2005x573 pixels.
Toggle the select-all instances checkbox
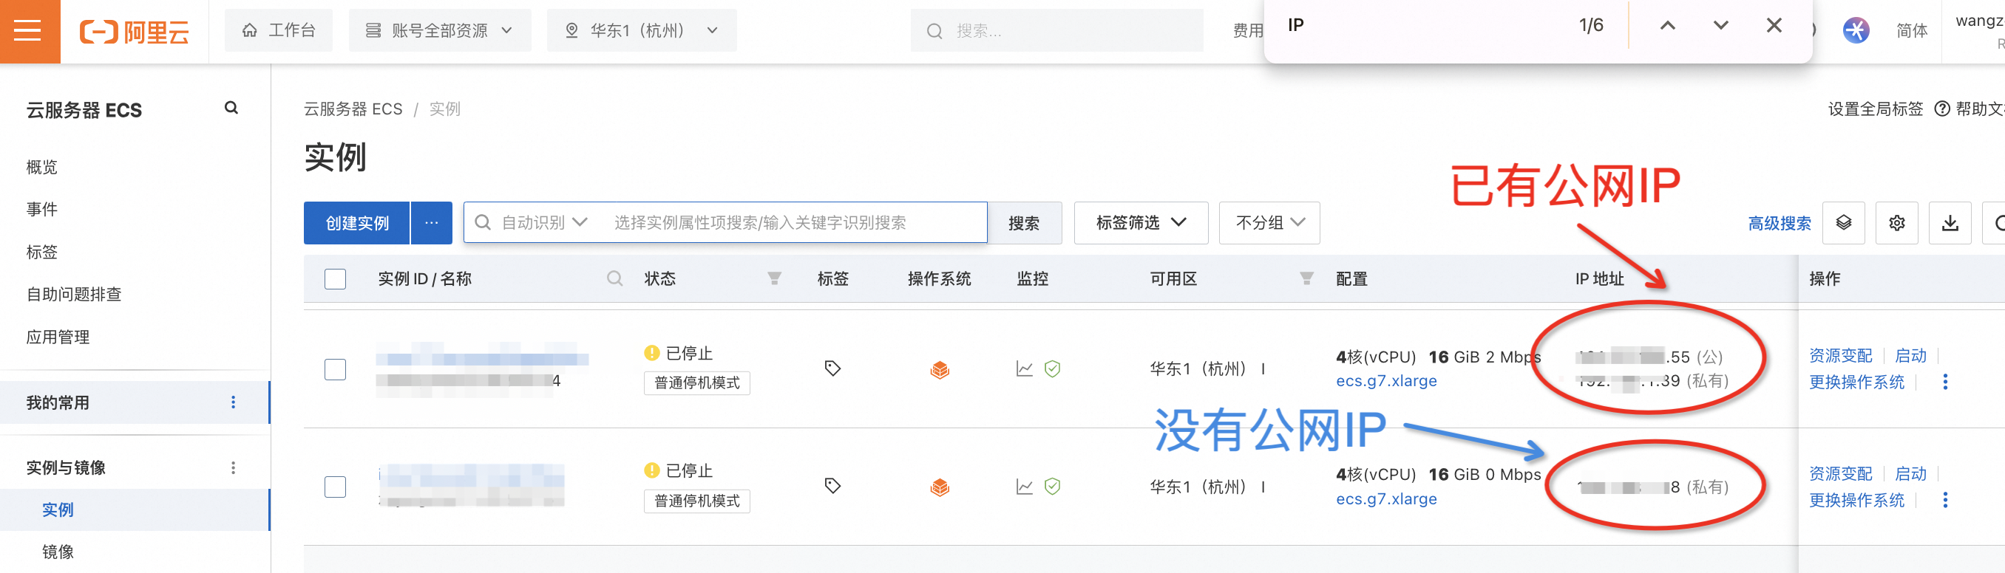(336, 279)
